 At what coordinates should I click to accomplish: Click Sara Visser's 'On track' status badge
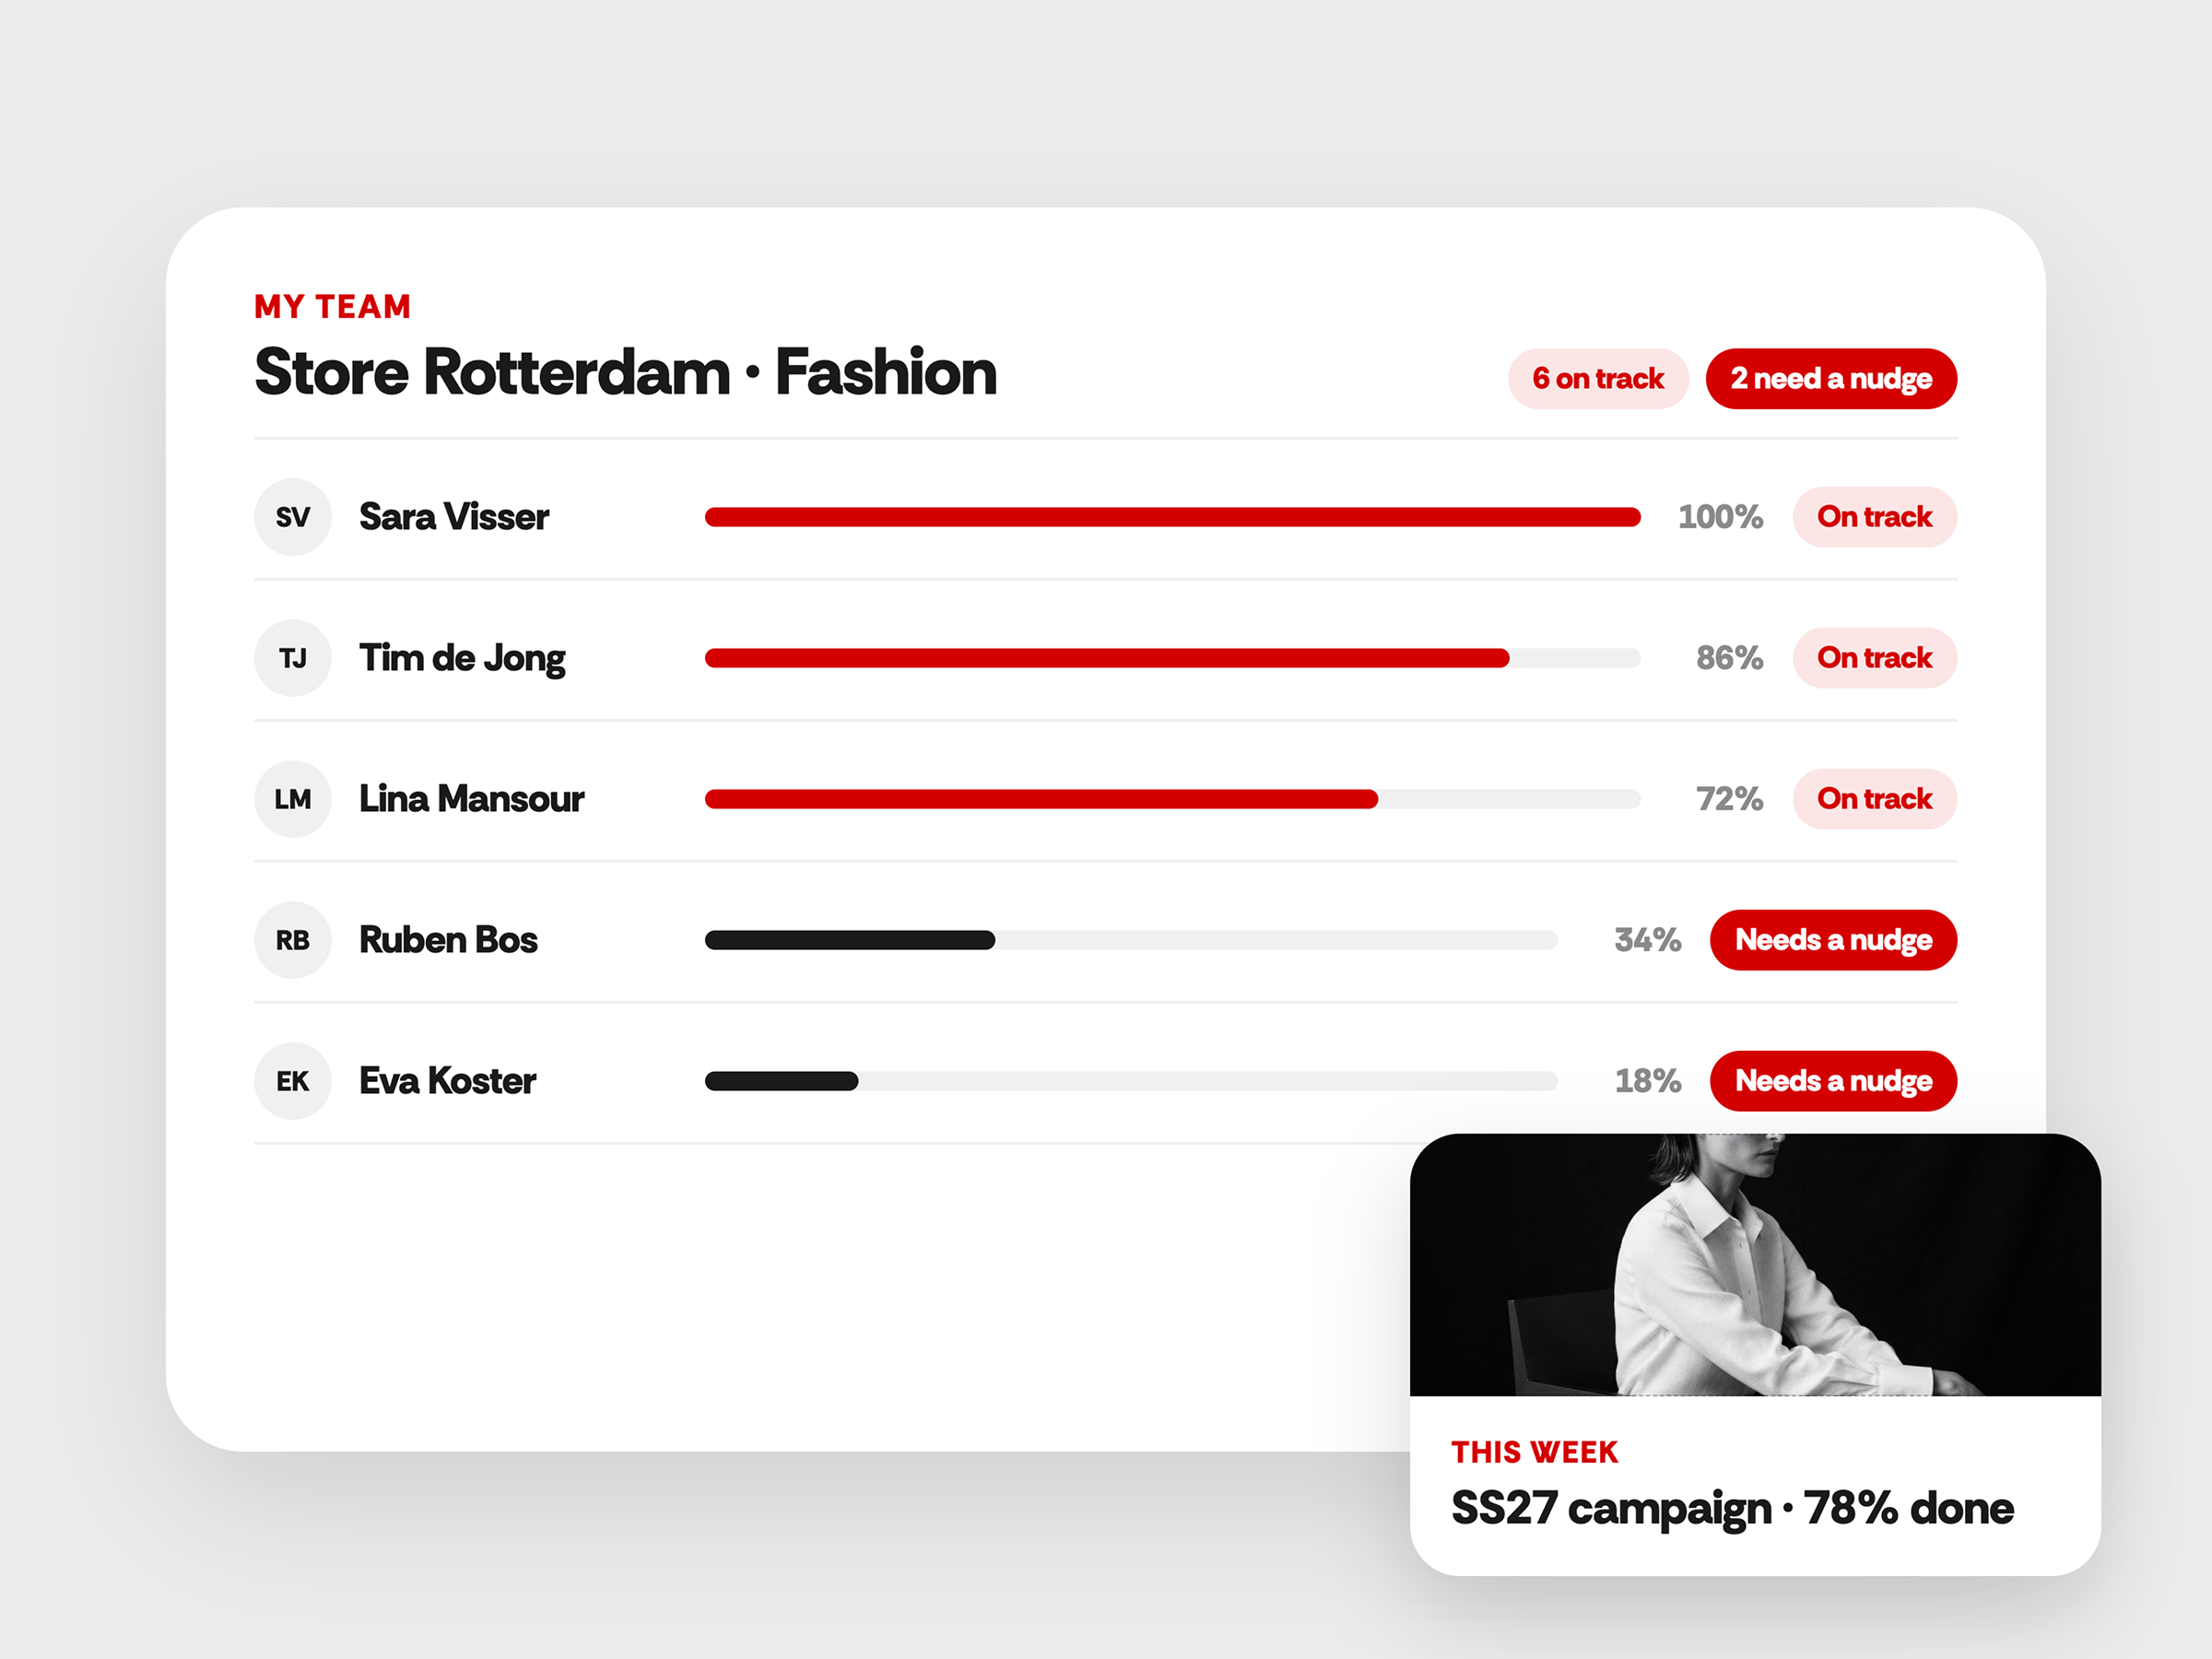pyautogui.click(x=1875, y=517)
